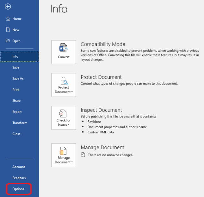Select Export in the sidebar
The height and width of the screenshot is (197, 204).
(17, 112)
